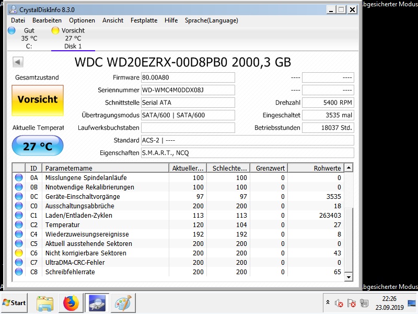Viewport: 418px width, 314px height.
Task: Click the yellow Vorsicht status circle for Disk 1
Action: (x=55, y=30)
